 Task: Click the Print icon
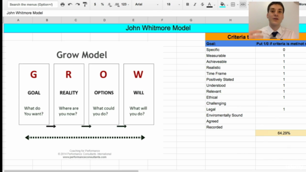(63, 4)
